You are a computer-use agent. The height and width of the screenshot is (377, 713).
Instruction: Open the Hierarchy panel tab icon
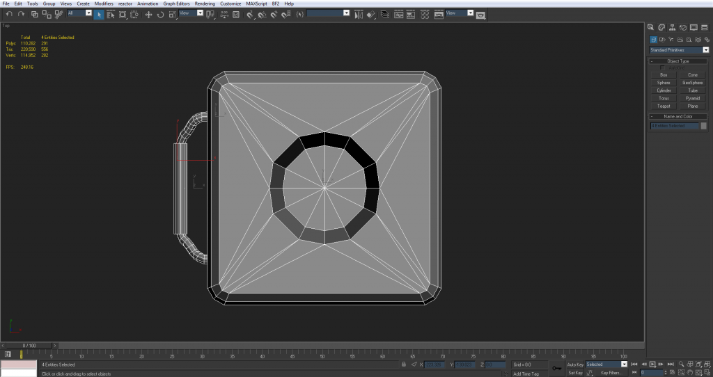[x=673, y=27]
